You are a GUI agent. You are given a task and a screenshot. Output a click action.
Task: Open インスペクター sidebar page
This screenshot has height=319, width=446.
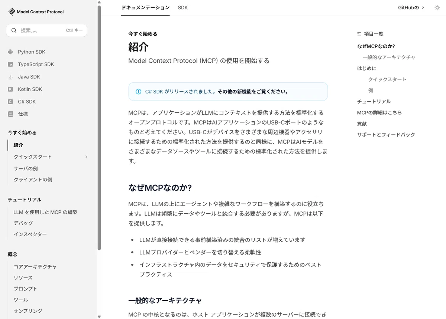(30, 234)
